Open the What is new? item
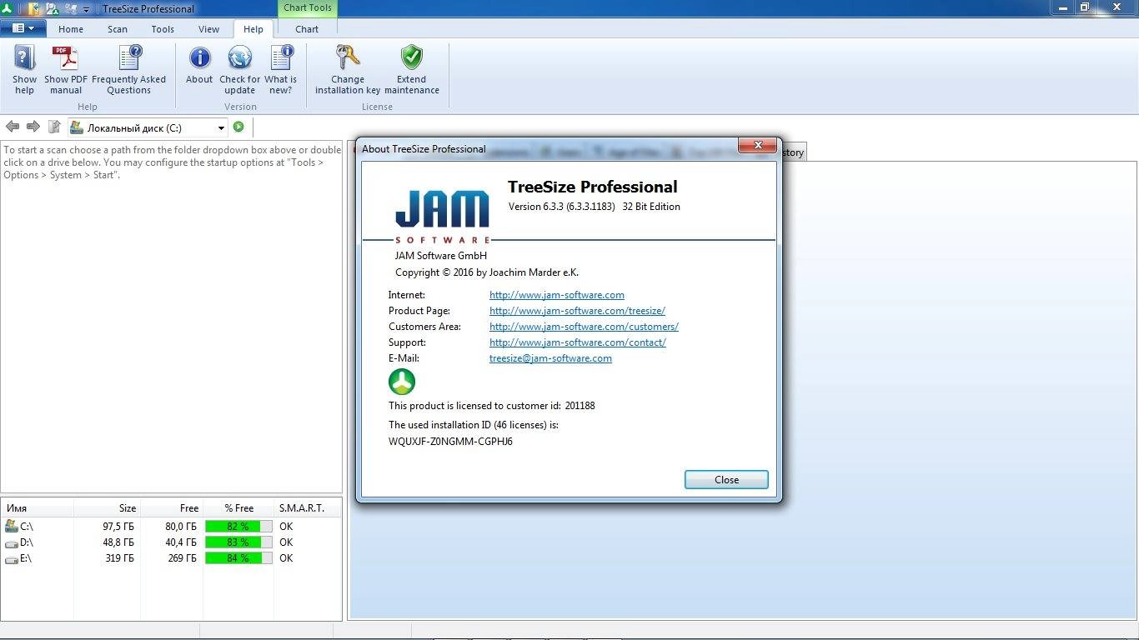The width and height of the screenshot is (1139, 640). click(x=281, y=70)
